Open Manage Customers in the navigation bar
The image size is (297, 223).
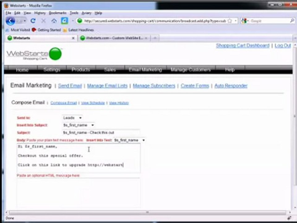(x=191, y=70)
